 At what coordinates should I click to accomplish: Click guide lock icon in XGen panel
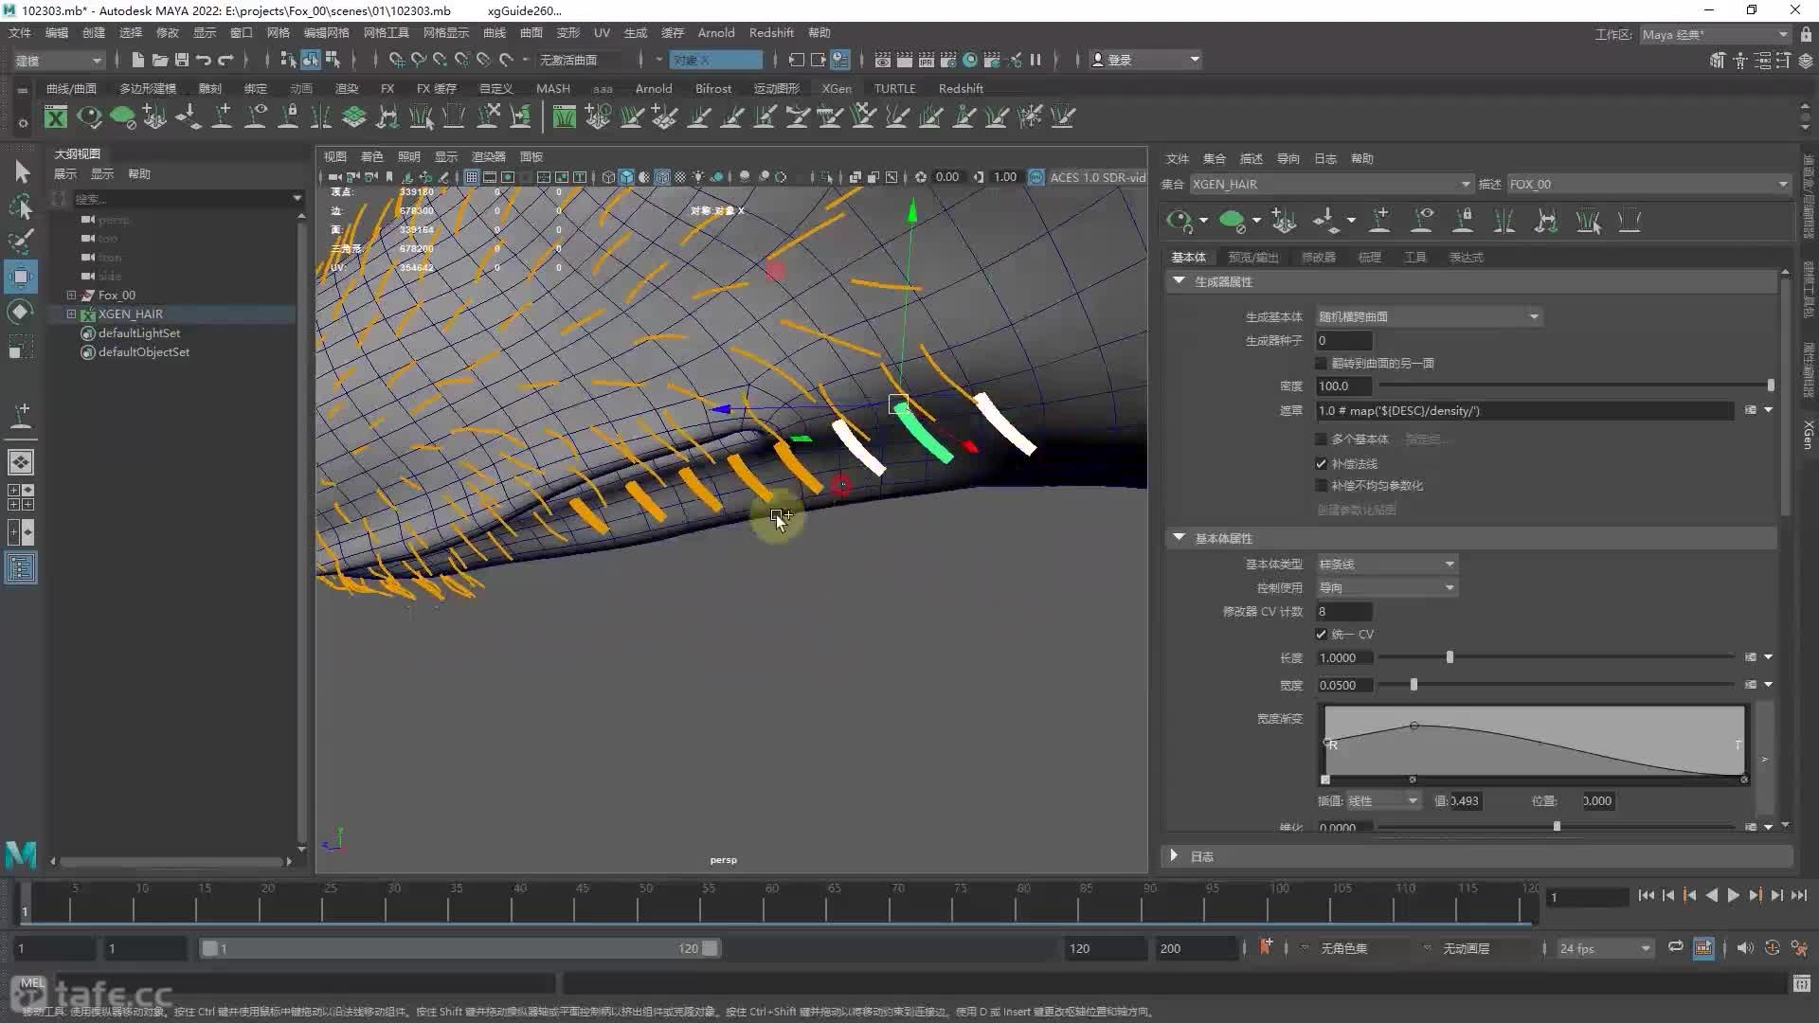(x=1464, y=221)
